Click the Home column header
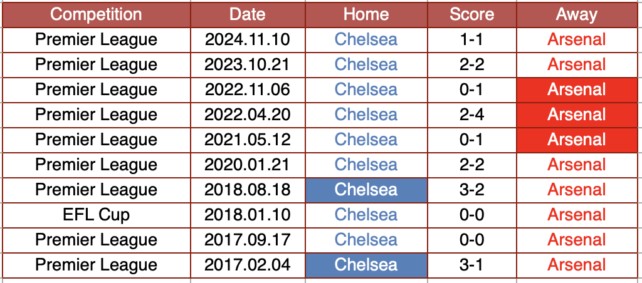This screenshot has height=283, width=642. click(366, 14)
